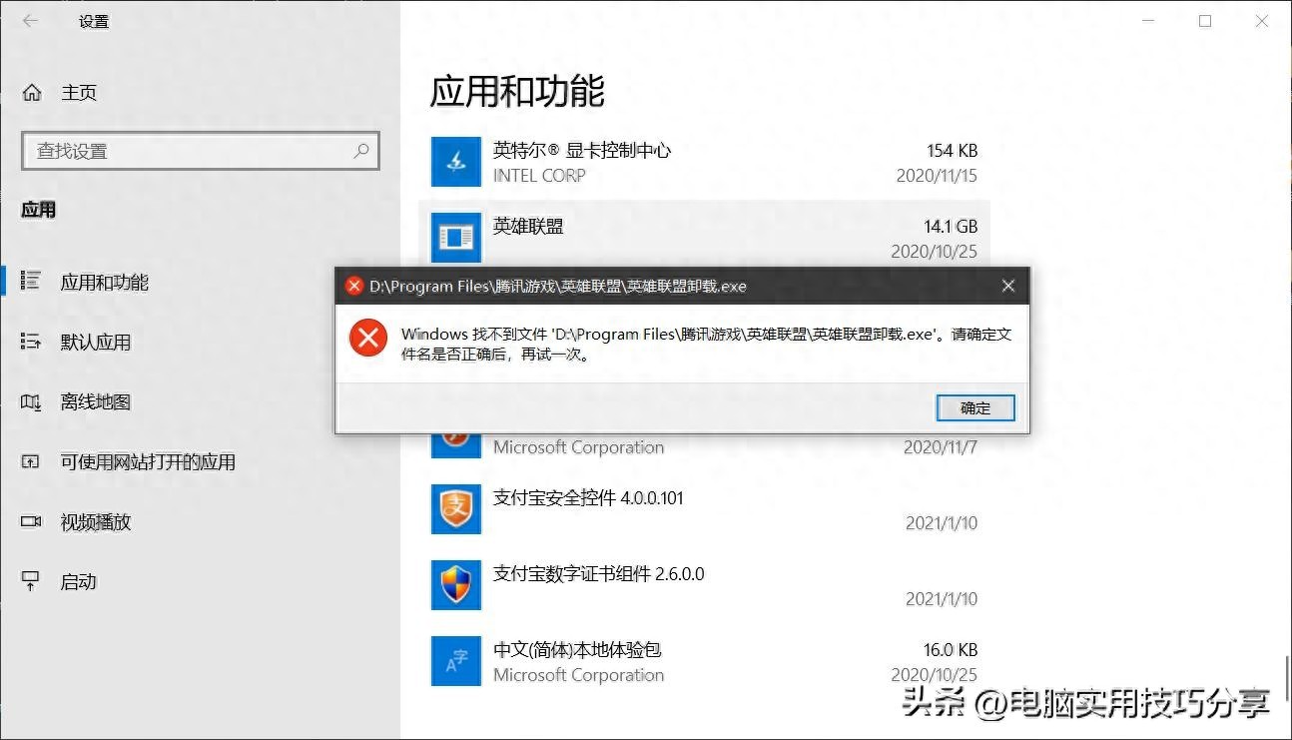Select 支付宝数字证书组件 2.6.0.0 app name
The height and width of the screenshot is (740, 1292).
598,574
